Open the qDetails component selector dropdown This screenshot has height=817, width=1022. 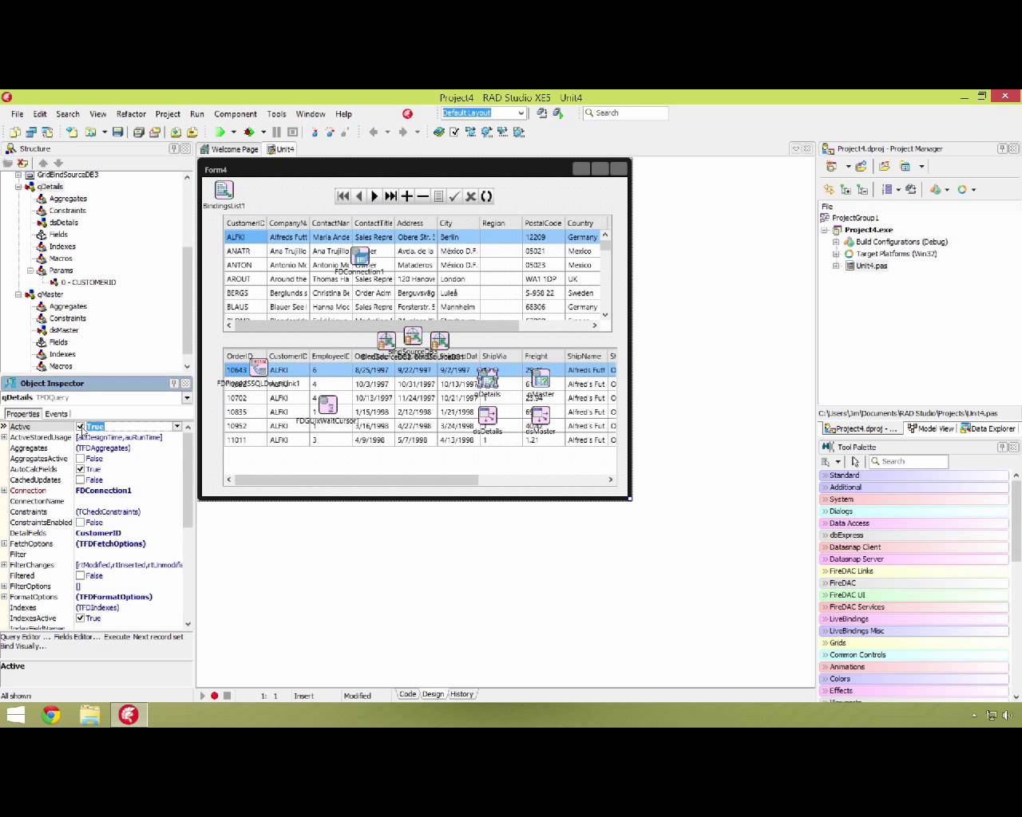pos(187,397)
